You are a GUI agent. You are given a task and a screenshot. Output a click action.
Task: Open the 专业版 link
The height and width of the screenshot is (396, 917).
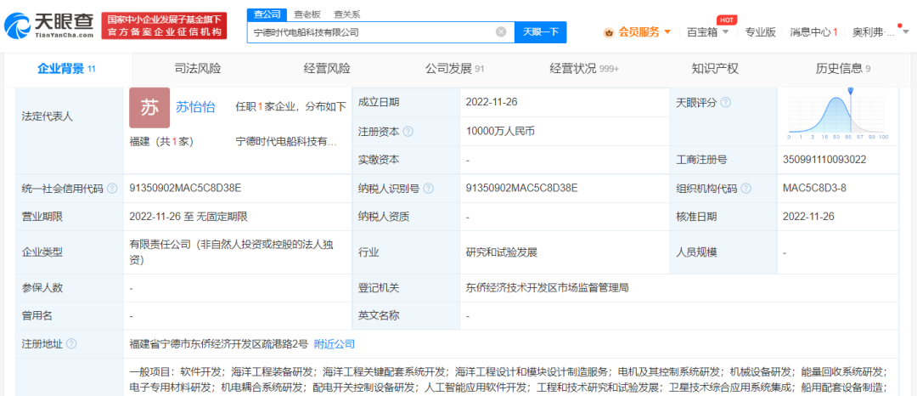[760, 32]
